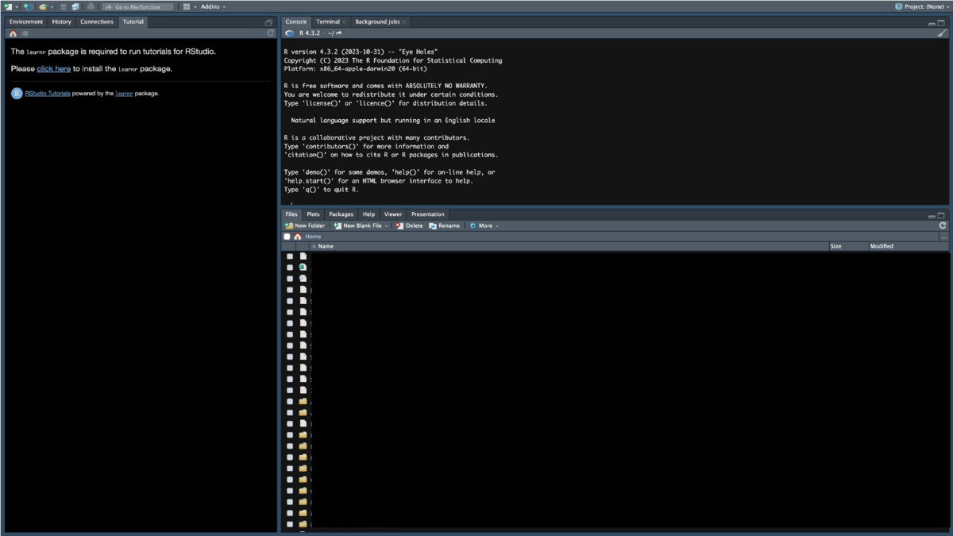953x536 pixels.
Task: Select the Console tab
Action: coord(295,21)
